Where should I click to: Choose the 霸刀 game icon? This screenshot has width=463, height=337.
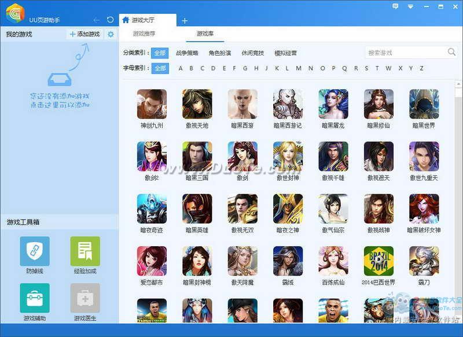424,261
